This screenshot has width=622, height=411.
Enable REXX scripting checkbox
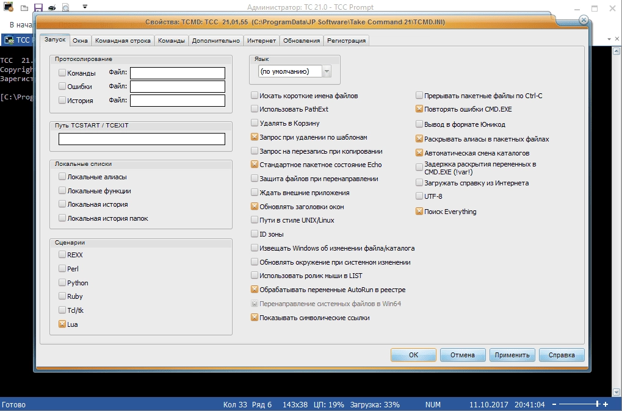62,255
